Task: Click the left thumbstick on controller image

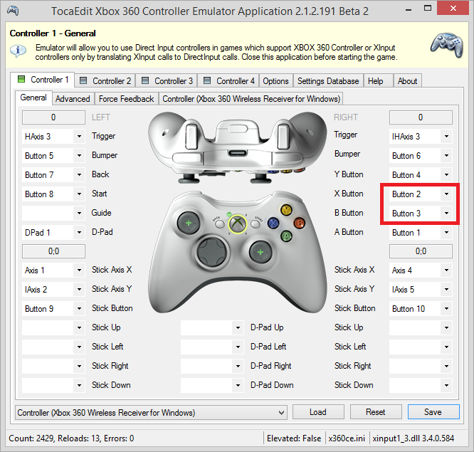Action: (189, 223)
